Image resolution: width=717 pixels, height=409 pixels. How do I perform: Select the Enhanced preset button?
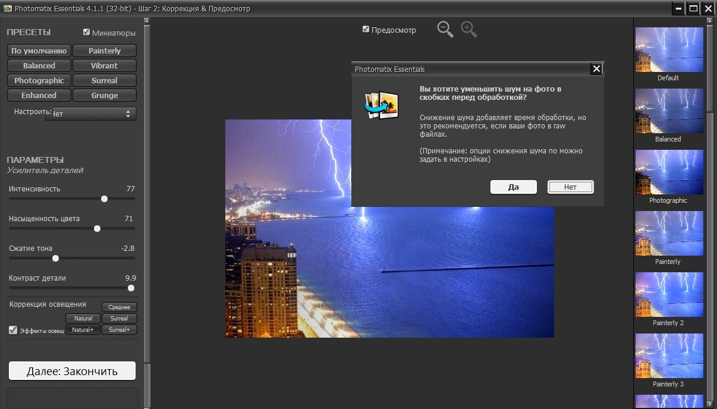click(x=39, y=96)
